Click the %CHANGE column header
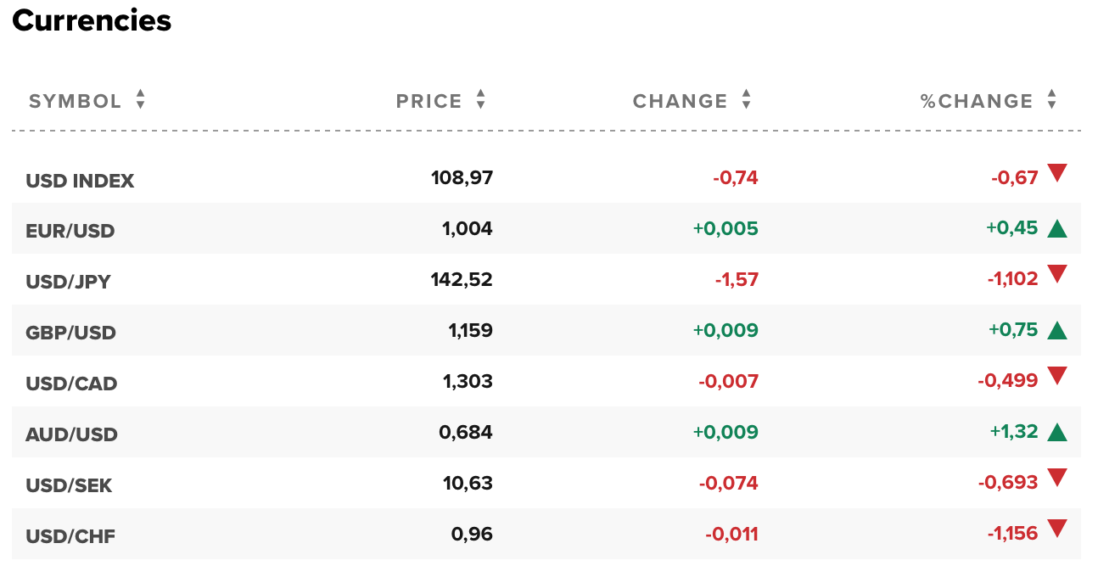The image size is (1098, 577). [x=977, y=102]
